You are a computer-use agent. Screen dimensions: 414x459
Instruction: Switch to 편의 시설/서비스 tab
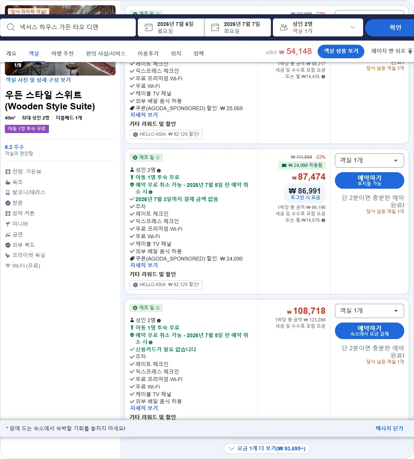coord(105,53)
